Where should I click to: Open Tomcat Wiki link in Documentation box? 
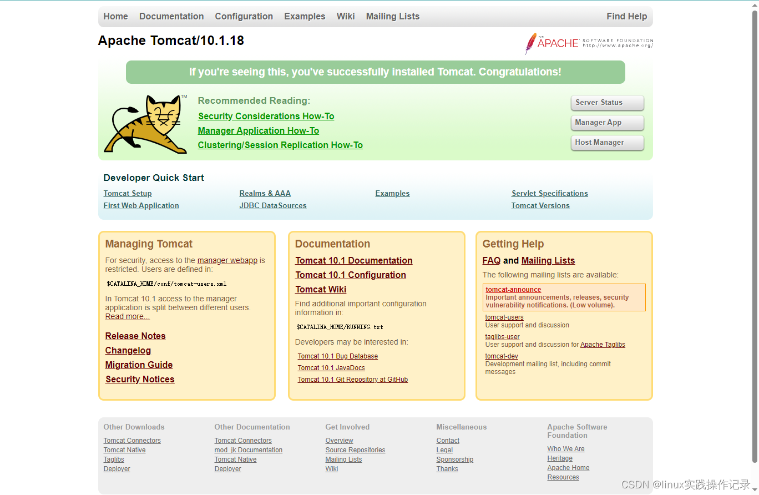[x=321, y=289]
